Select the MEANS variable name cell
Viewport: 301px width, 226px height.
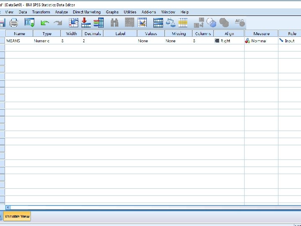[19, 41]
